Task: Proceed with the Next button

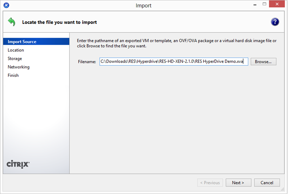Action: click(x=238, y=183)
